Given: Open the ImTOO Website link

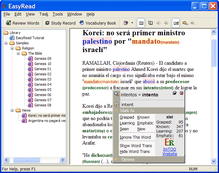Looking at the screenshot, I should pyautogui.click(x=170, y=152).
